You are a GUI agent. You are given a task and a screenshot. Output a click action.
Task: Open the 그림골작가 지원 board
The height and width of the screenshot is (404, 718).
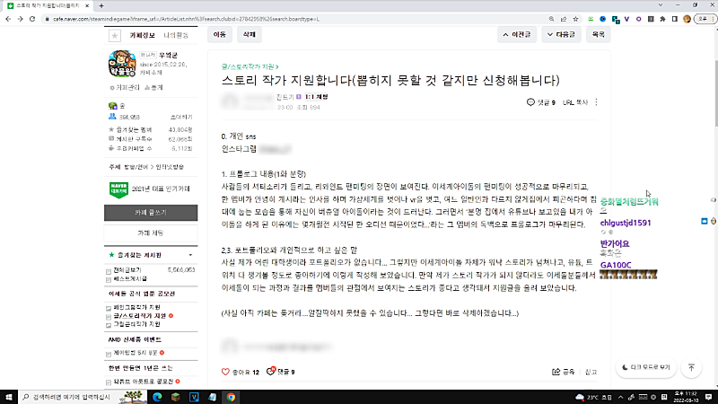(136, 324)
